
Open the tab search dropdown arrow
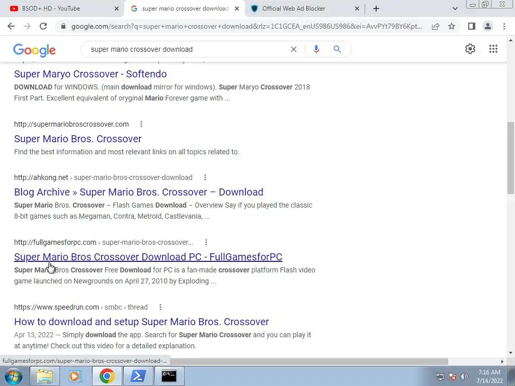tap(455, 9)
